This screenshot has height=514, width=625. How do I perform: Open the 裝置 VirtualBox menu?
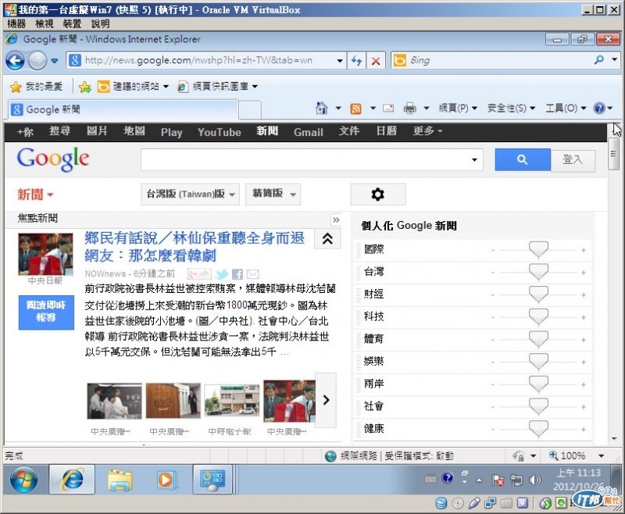pos(72,24)
